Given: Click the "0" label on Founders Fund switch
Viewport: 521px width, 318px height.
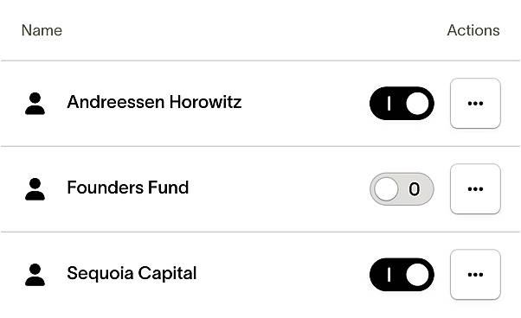Looking at the screenshot, I should pos(415,189).
